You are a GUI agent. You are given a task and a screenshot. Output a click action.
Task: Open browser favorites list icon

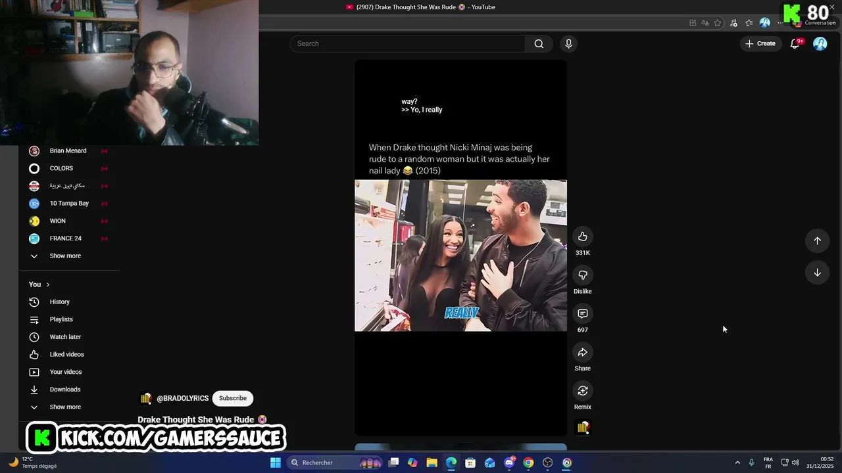749,23
